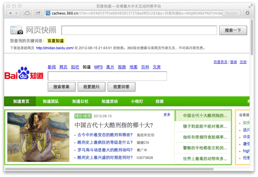The width and height of the screenshot is (258, 177).
Task: Switch to the 新闻 search category
Action: click(52, 67)
